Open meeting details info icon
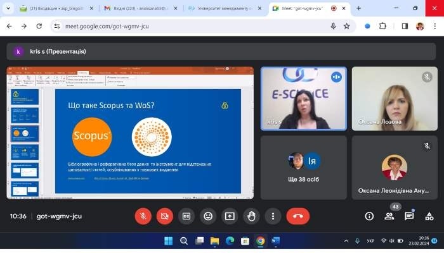444x253 pixels. pos(369,216)
